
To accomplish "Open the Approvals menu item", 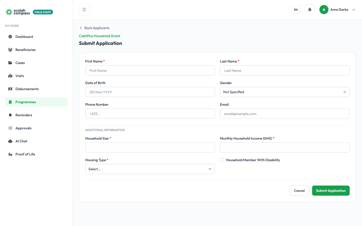I will pos(36,128).
